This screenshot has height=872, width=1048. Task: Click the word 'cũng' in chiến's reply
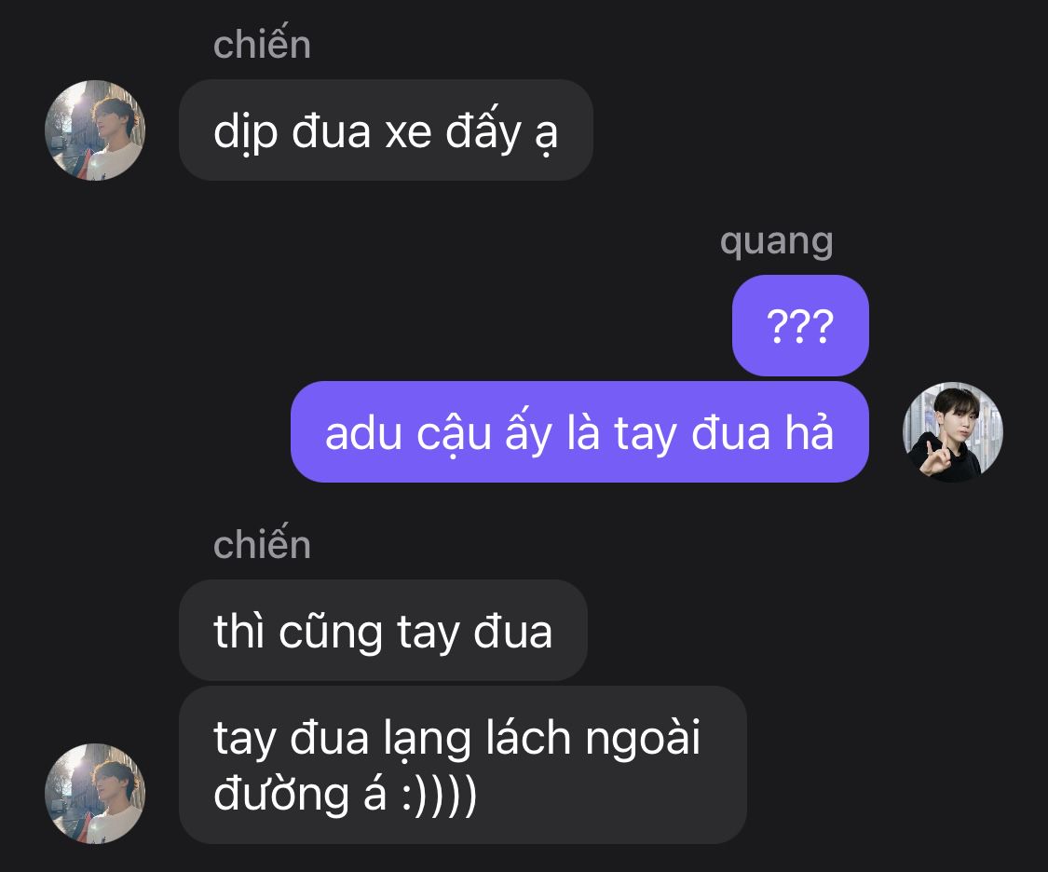point(330,632)
